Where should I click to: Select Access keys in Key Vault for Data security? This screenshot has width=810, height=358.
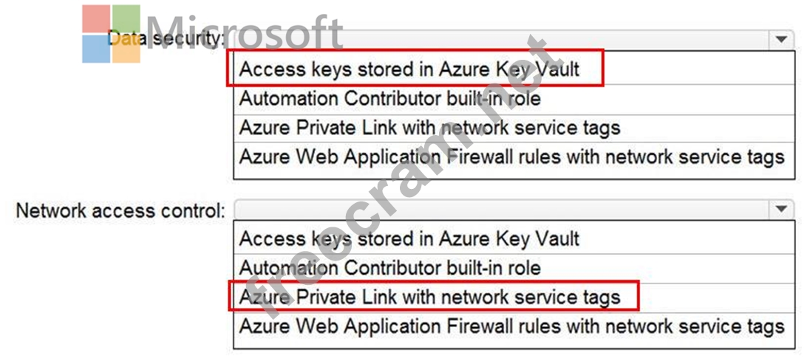[x=409, y=69]
